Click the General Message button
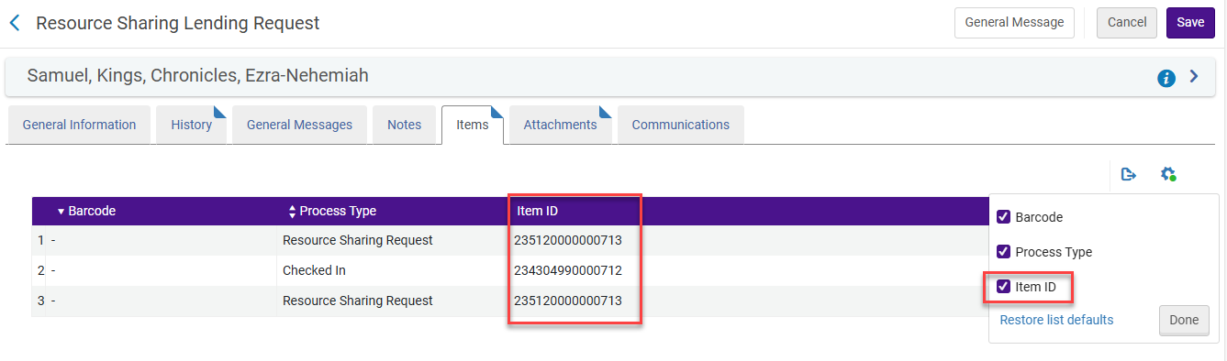The height and width of the screenshot is (361, 1227). pyautogui.click(x=1014, y=23)
